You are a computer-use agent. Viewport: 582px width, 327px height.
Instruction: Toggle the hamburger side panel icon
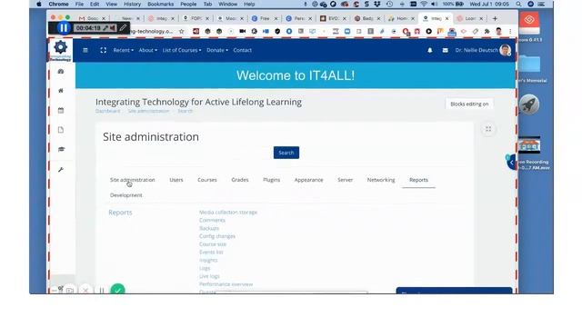(85, 50)
